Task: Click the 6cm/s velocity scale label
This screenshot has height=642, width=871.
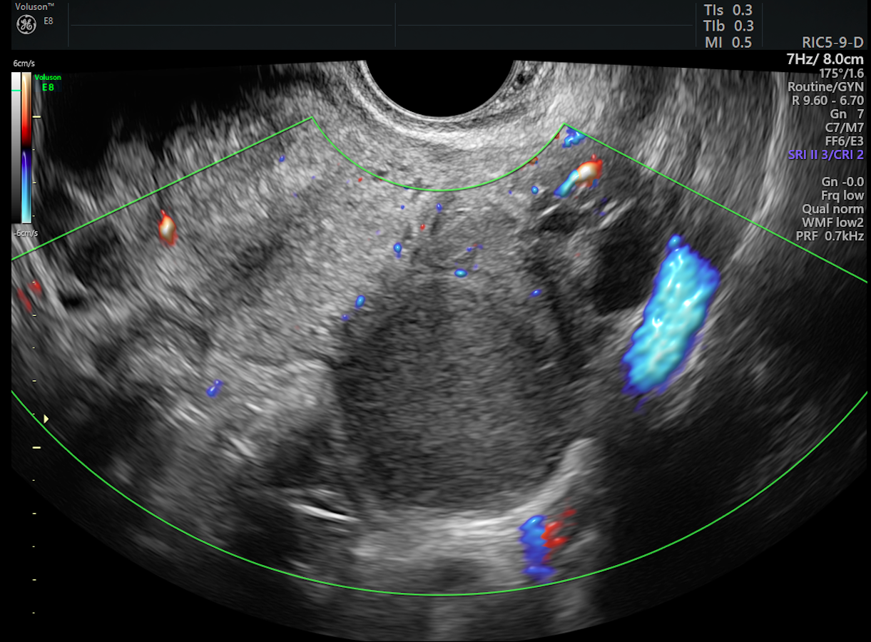Action: [x=24, y=63]
